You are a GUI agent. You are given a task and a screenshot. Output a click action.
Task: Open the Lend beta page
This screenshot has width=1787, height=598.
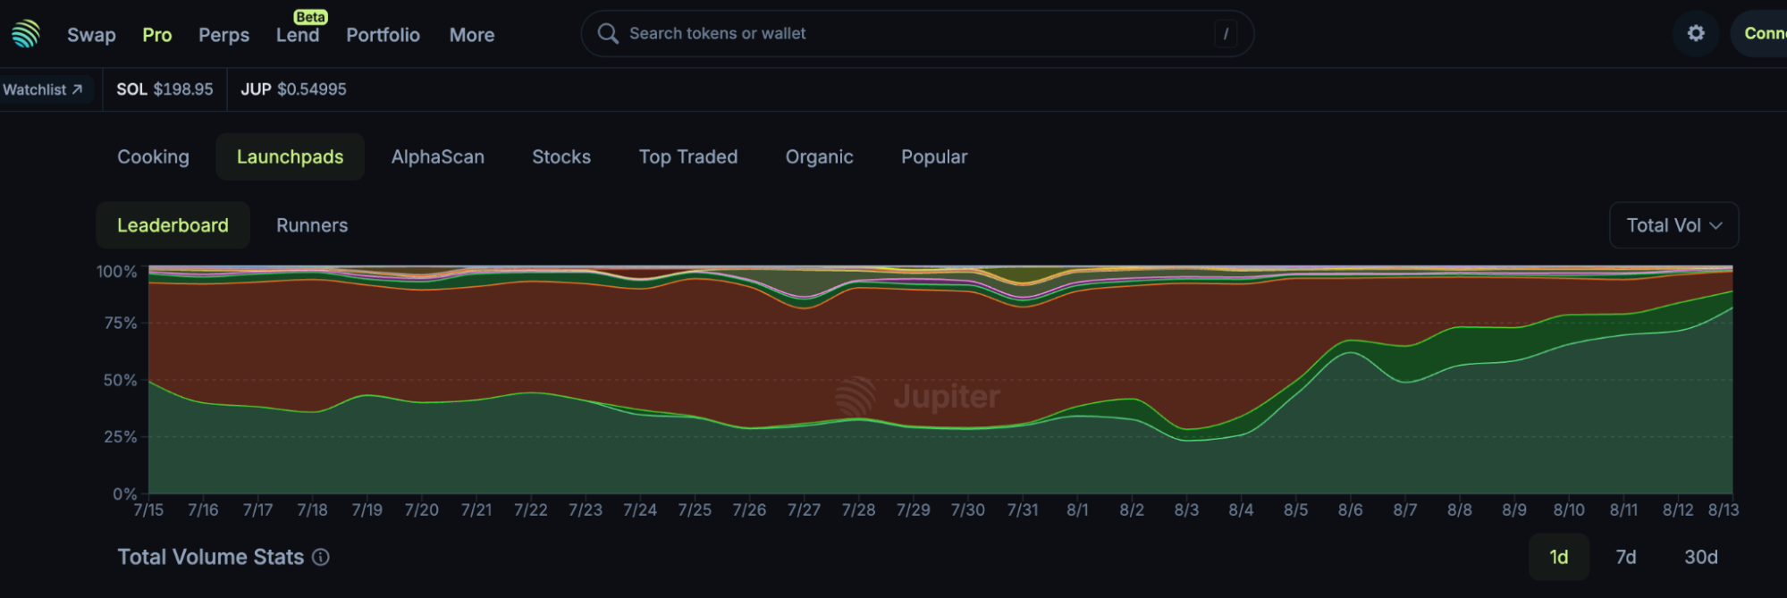[x=298, y=35]
